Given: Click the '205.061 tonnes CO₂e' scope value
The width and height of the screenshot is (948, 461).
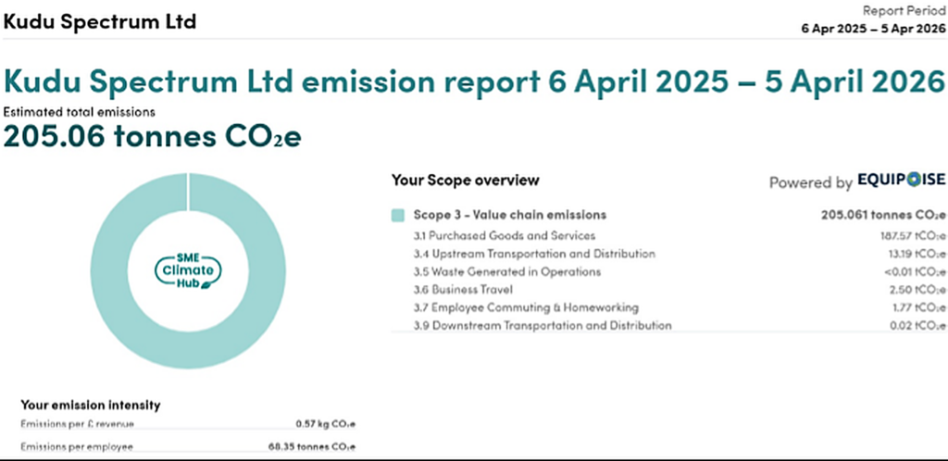Looking at the screenshot, I should pos(882,215).
